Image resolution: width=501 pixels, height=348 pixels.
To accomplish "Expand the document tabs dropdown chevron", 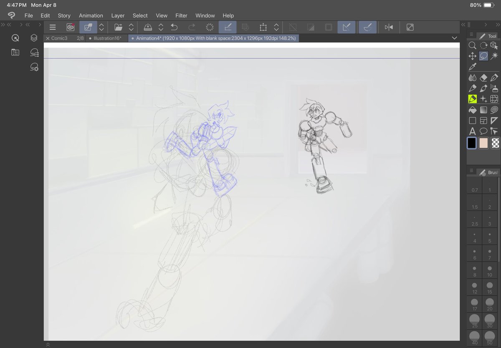I will (x=454, y=38).
